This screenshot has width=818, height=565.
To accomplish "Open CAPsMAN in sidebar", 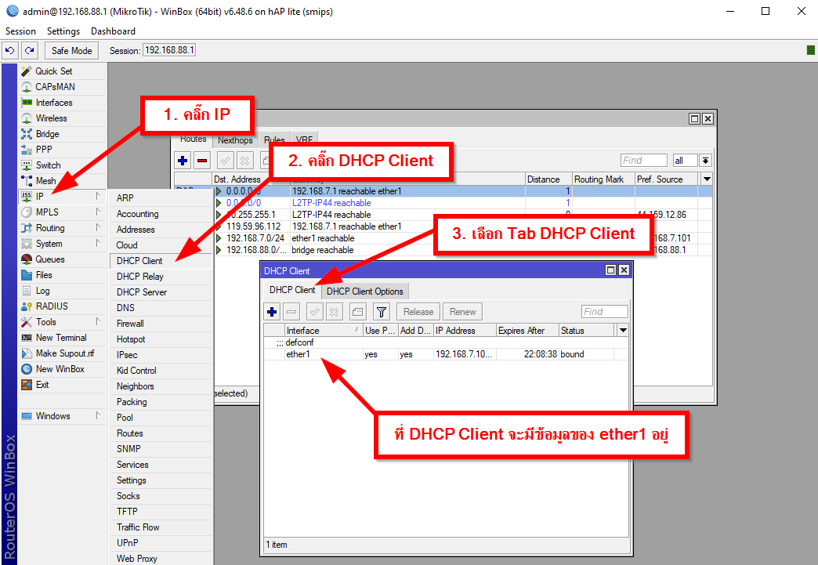I will [x=62, y=87].
